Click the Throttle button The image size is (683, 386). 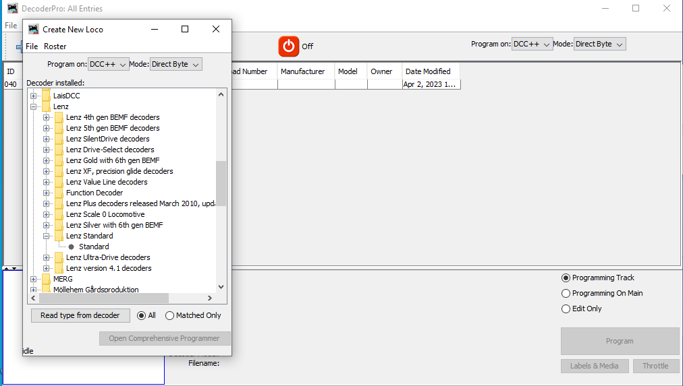coord(655,366)
